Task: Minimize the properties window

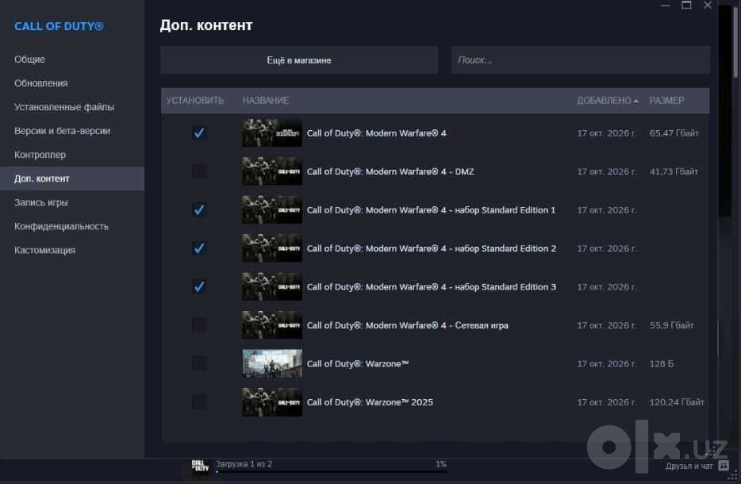Action: (x=666, y=6)
